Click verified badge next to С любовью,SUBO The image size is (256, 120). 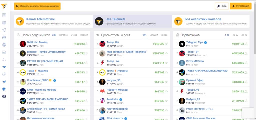pyautogui.click(x=55, y=80)
